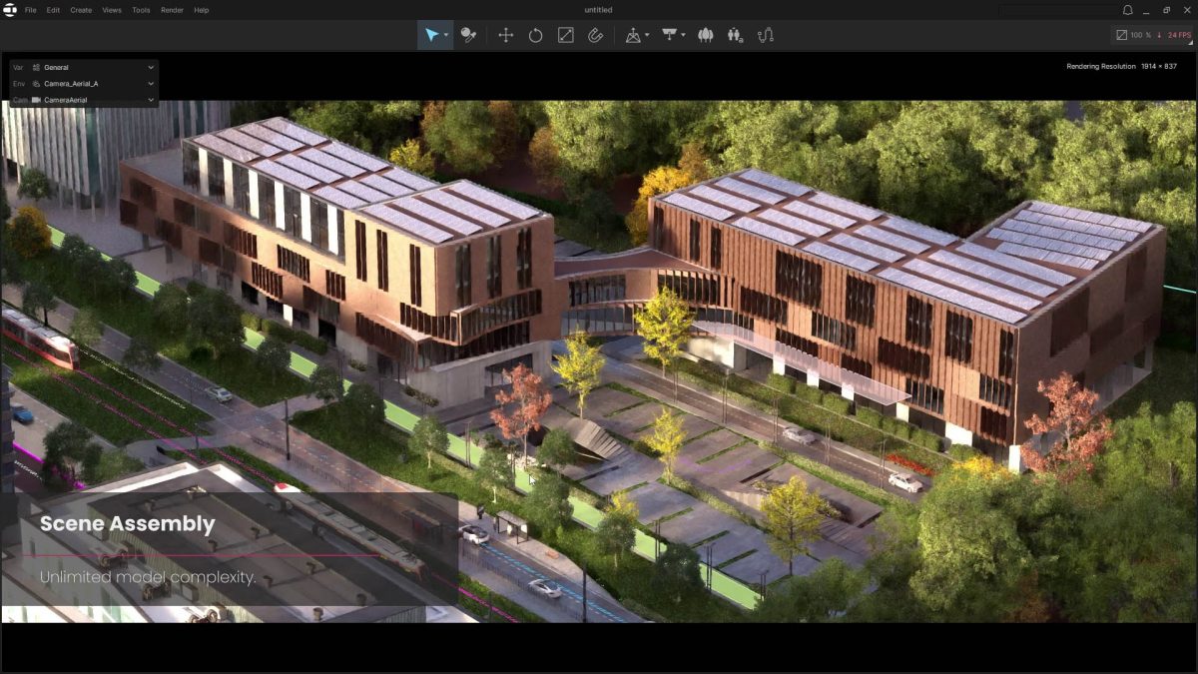The width and height of the screenshot is (1198, 674).
Task: Select the Selection tool
Action: pyautogui.click(x=430, y=35)
